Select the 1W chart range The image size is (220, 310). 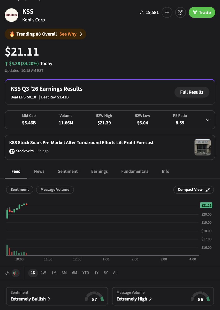click(x=43, y=273)
